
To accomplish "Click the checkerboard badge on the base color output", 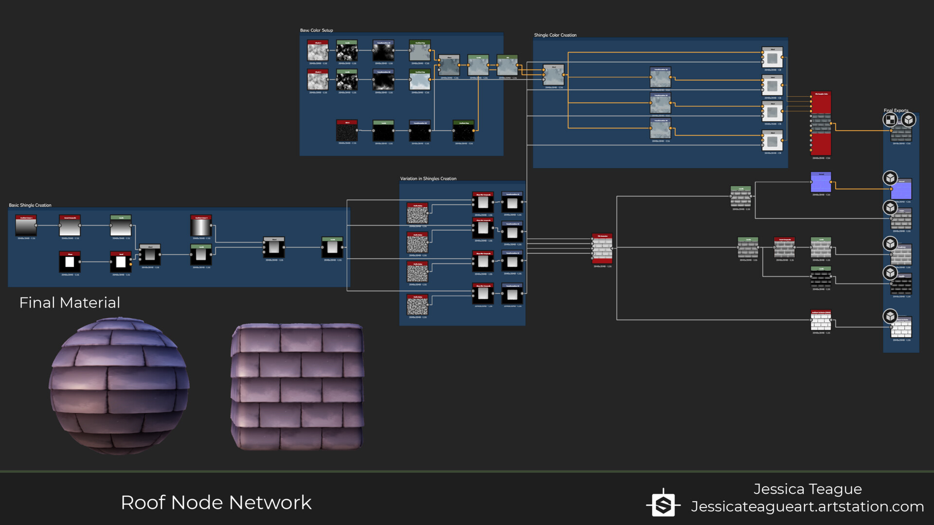I will point(890,120).
